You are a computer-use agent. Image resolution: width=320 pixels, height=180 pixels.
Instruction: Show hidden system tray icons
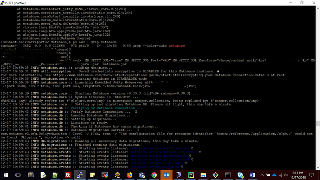coord(262,175)
